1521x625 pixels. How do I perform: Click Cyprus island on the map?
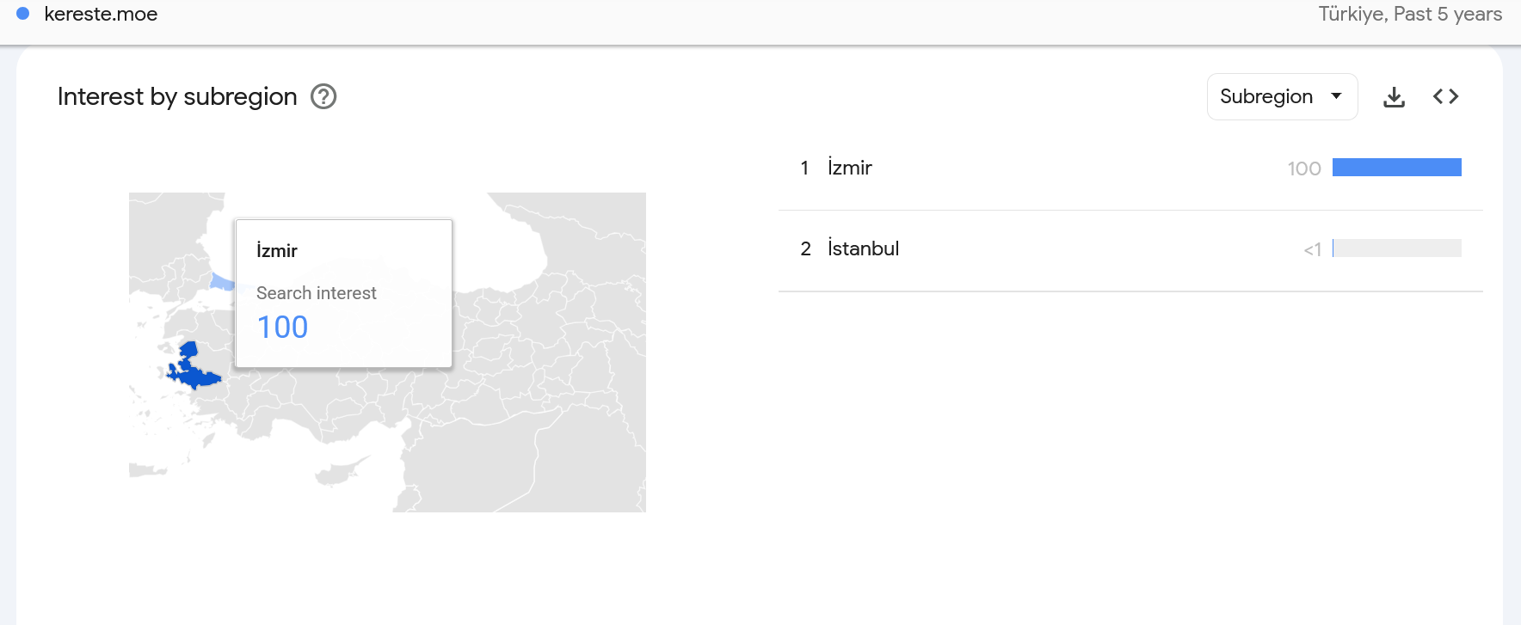[343, 469]
